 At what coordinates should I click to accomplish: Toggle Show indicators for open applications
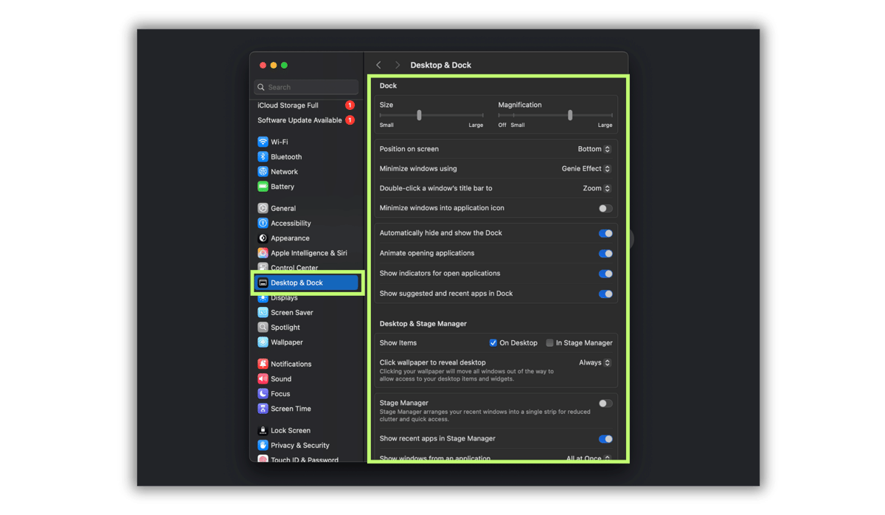(605, 274)
